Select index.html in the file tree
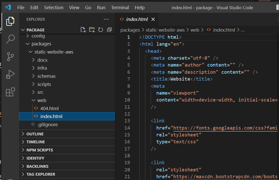The image size is (279, 180). pyautogui.click(x=67, y=116)
